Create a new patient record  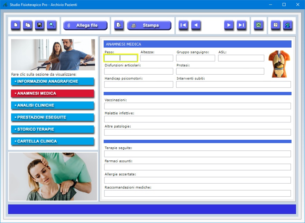click(x=16, y=25)
